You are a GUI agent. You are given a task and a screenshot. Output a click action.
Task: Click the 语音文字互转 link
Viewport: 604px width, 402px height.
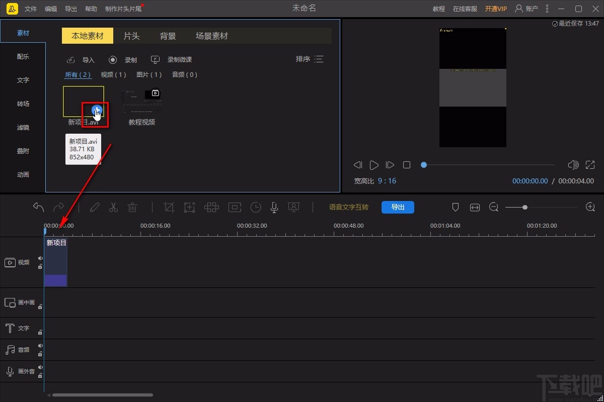(349, 207)
